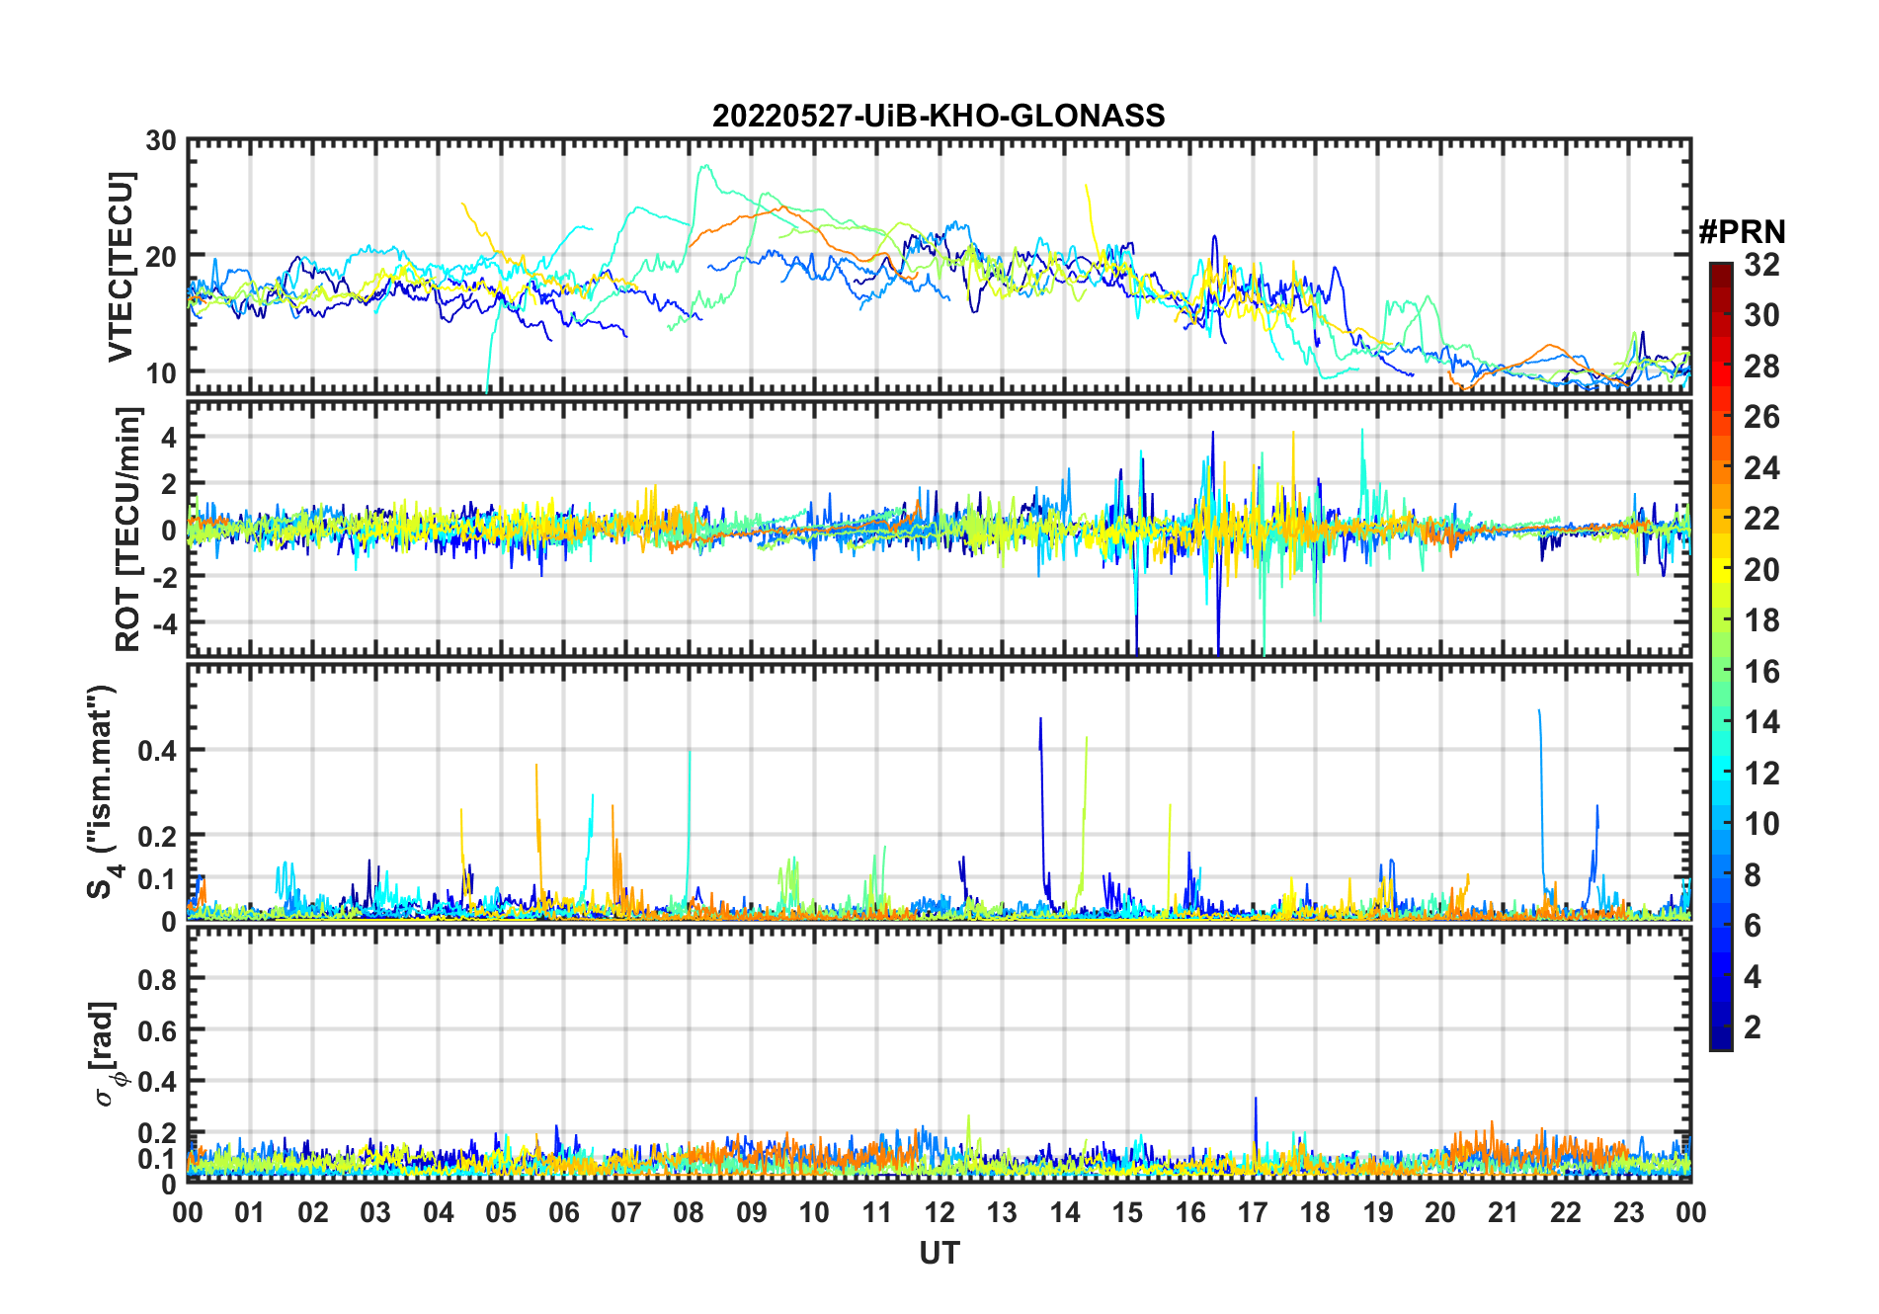Screen dimensions: 1879x1314
Task: Click colorbar tick label 8
Action: tap(1753, 875)
